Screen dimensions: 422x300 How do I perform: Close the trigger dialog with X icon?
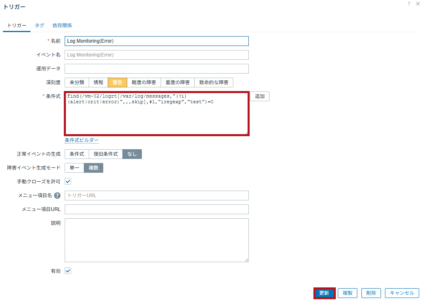(418, 4)
